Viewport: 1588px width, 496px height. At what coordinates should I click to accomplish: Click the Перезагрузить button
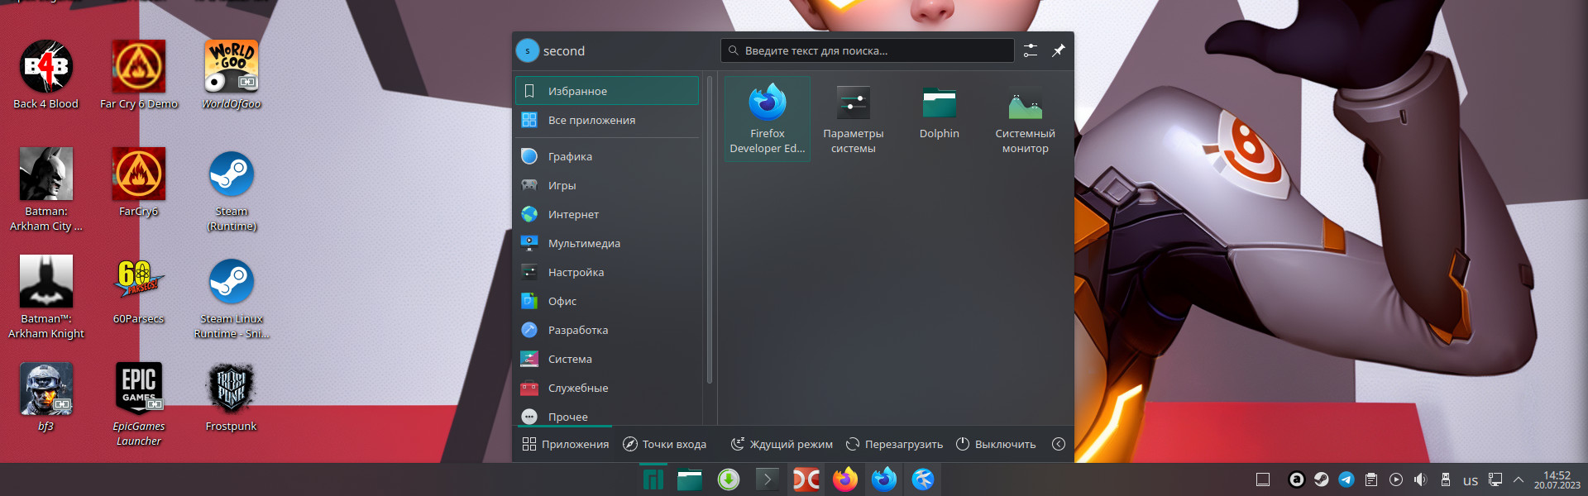[894, 444]
